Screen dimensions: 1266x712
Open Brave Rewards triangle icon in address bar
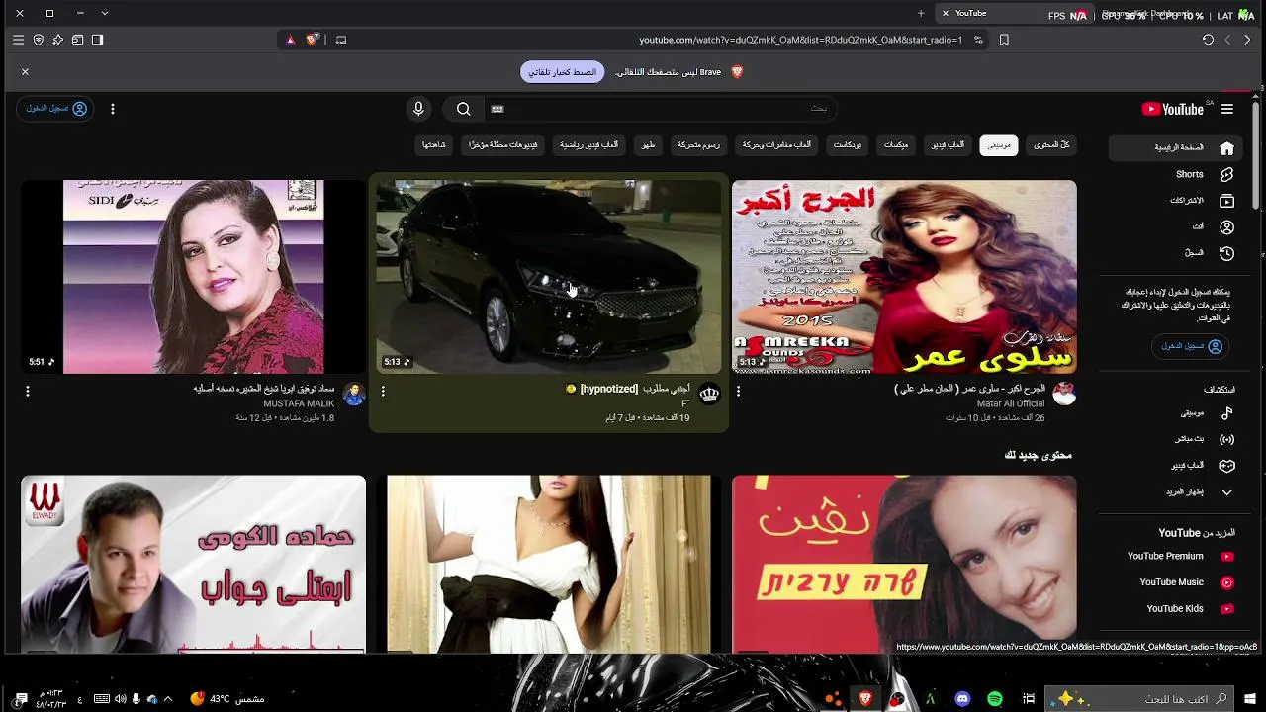coord(290,40)
